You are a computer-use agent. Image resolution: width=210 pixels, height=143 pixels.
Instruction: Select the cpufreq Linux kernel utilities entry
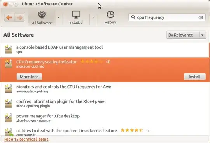pyautogui.click(x=105, y=132)
